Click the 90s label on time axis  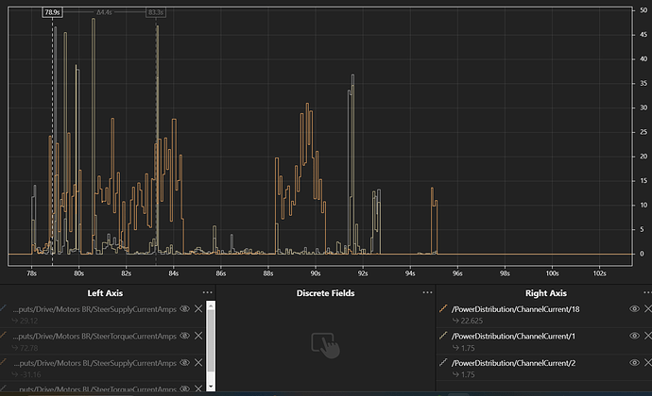click(316, 273)
